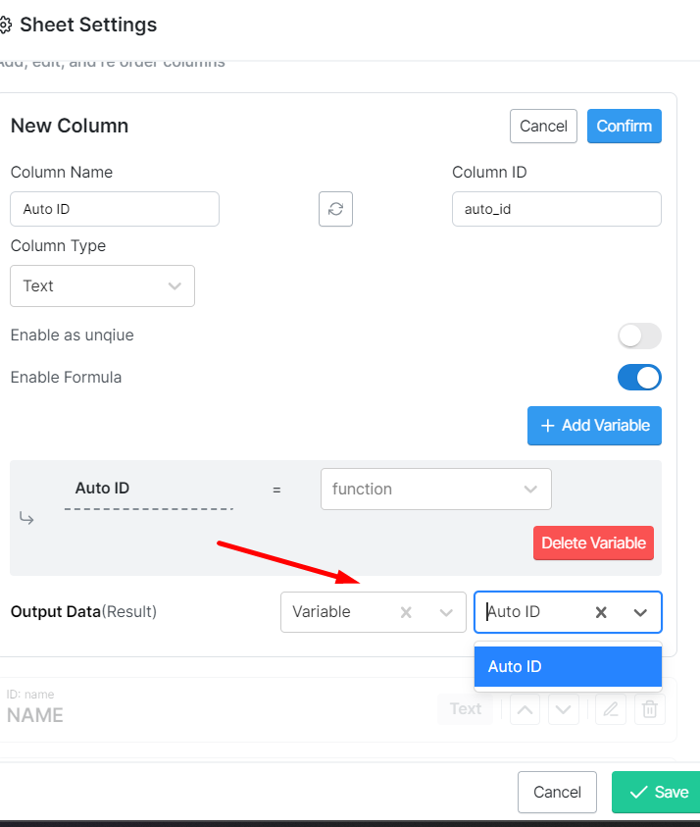Screen dimensions: 700x827
Task: Move NAME column up with arrow icon
Action: click(x=525, y=709)
